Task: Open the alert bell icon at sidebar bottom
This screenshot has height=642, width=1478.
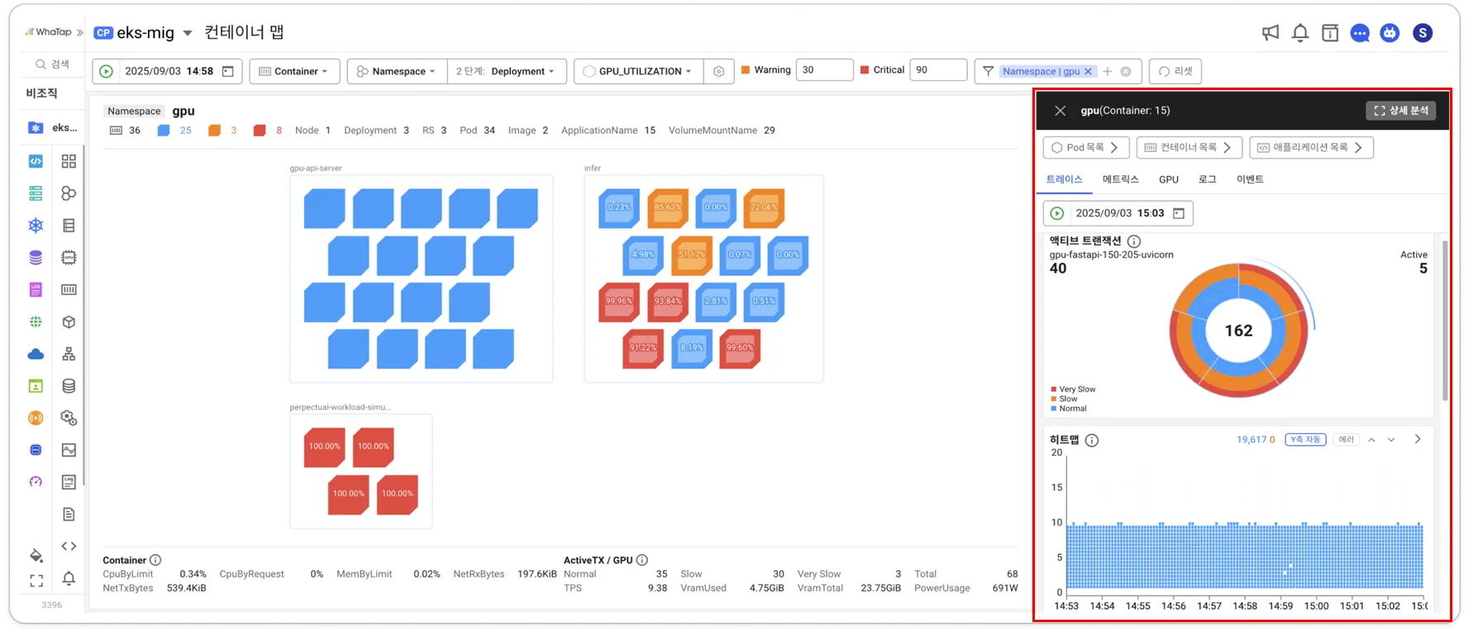Action: coord(69,578)
